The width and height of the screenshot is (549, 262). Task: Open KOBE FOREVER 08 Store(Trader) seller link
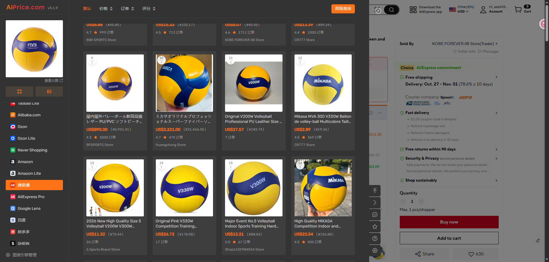(x=465, y=44)
